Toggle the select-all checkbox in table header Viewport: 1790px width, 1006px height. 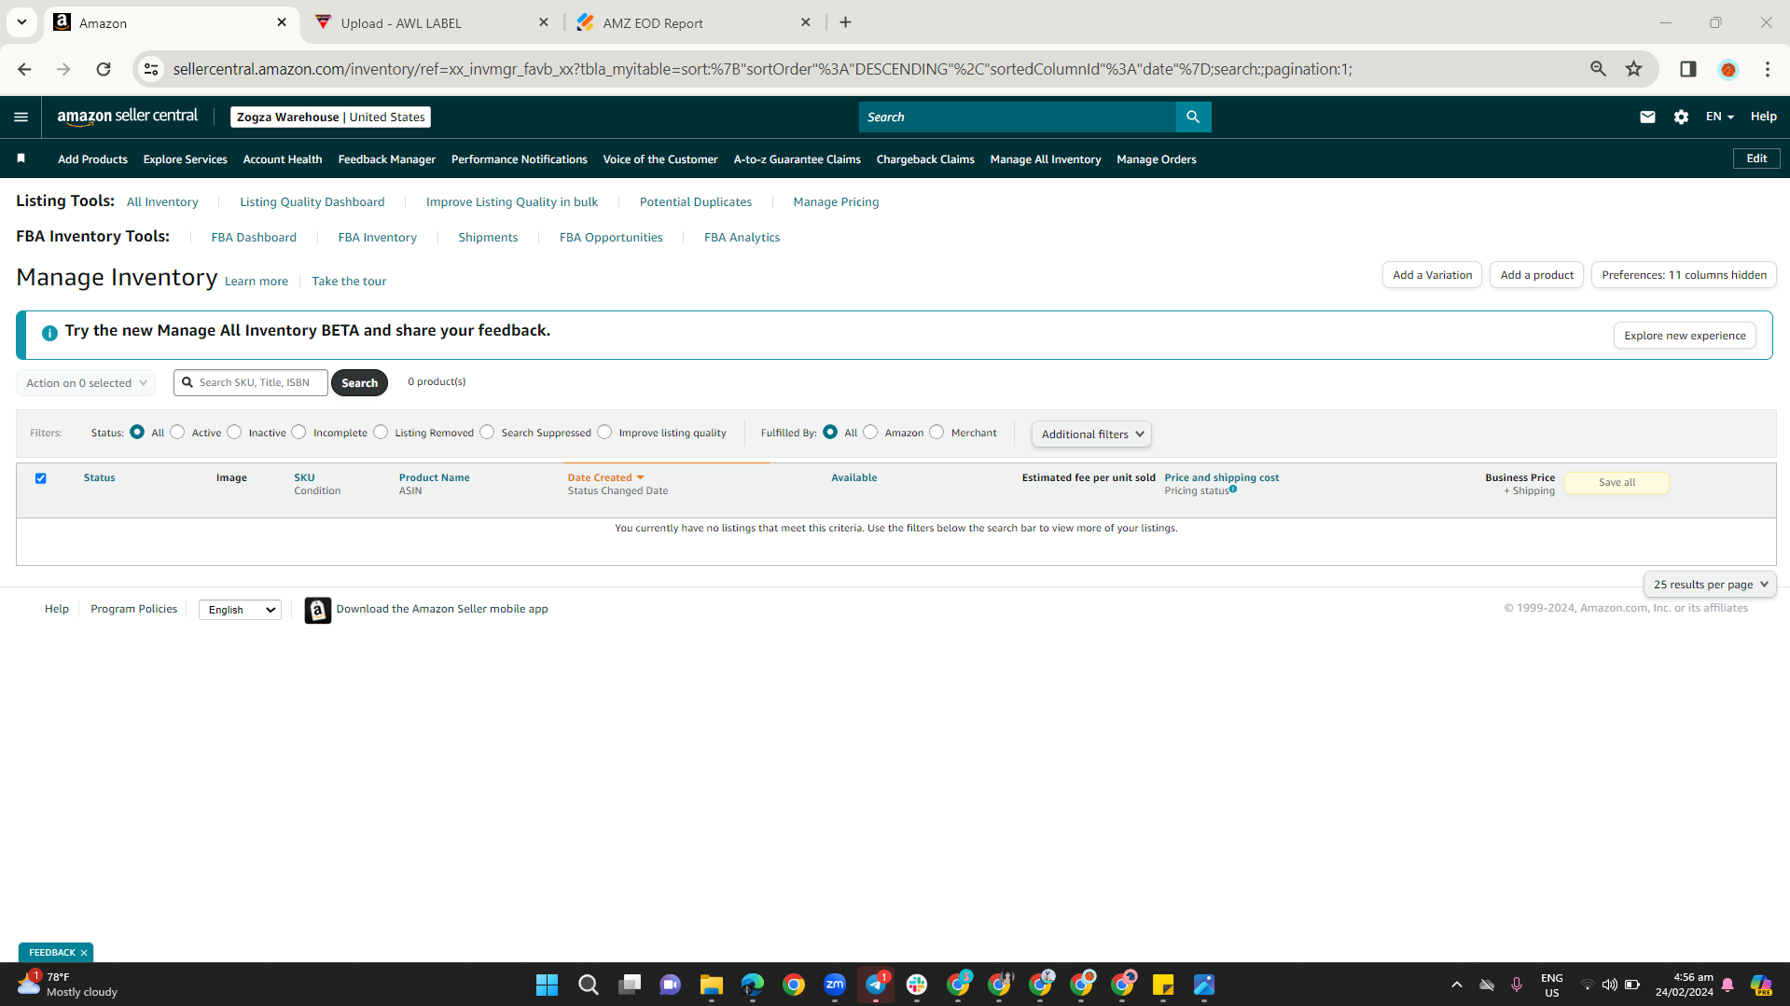[41, 478]
